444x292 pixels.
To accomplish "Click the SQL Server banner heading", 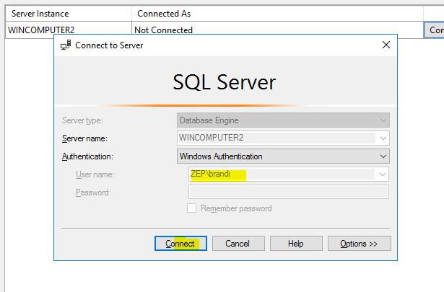I will click(224, 81).
